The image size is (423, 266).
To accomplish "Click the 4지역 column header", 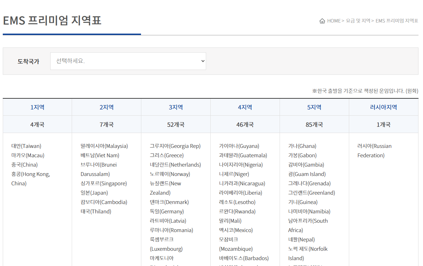I will (x=245, y=107).
